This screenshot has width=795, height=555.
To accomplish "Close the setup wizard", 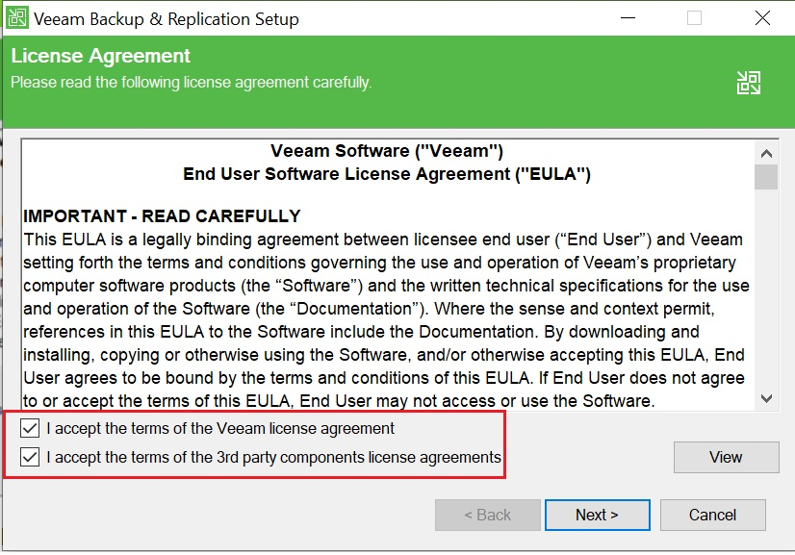I will point(761,18).
